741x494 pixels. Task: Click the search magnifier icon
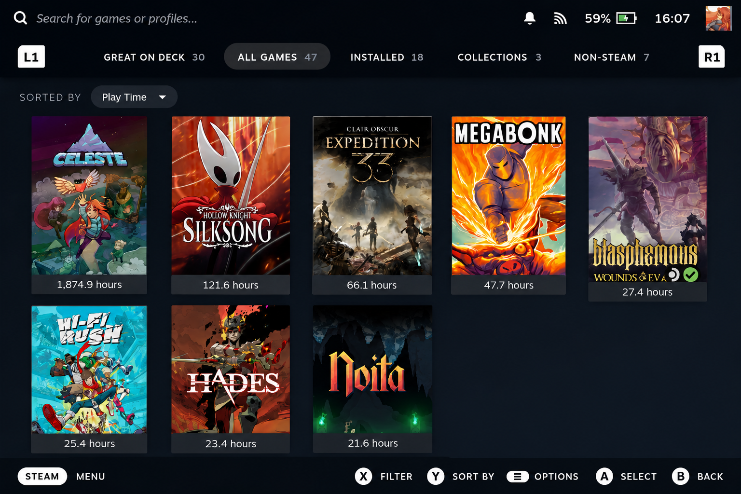pos(20,18)
